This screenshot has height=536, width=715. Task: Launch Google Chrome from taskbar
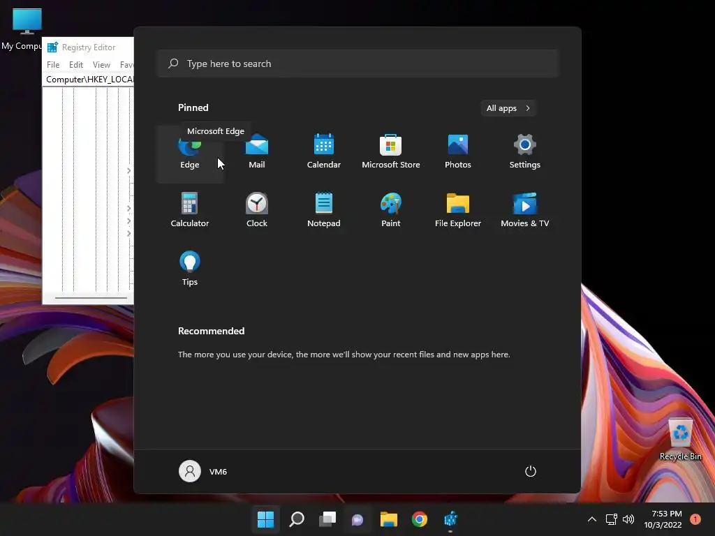coord(419,519)
